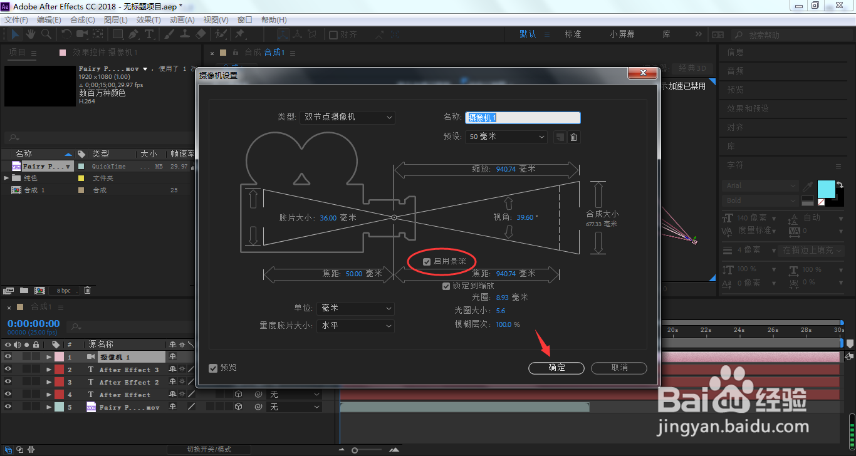Image resolution: width=856 pixels, height=456 pixels.
Task: Select the Clone Stamp tool
Action: [185, 34]
